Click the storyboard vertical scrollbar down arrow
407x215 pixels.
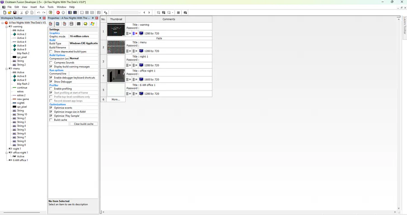[399, 208]
